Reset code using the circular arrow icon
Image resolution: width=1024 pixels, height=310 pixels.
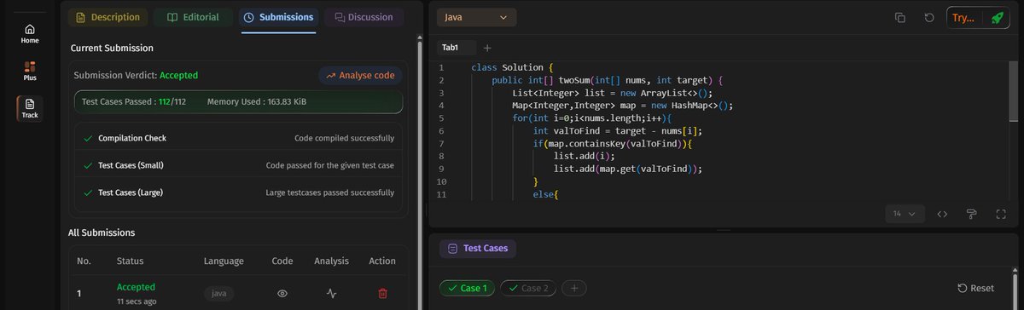929,17
